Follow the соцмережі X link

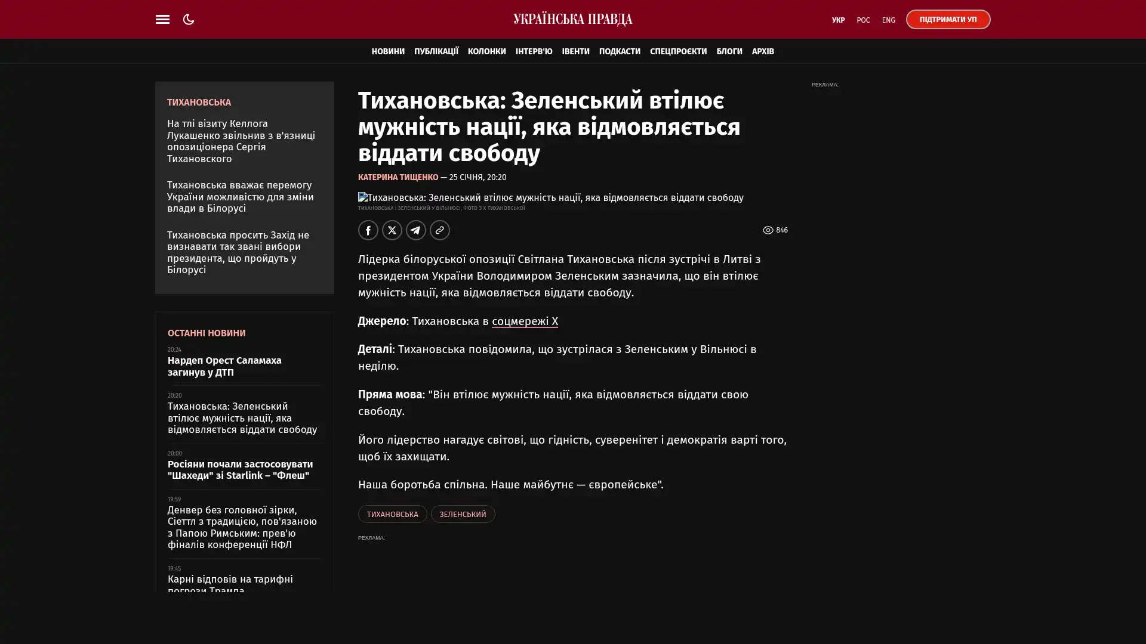(524, 321)
